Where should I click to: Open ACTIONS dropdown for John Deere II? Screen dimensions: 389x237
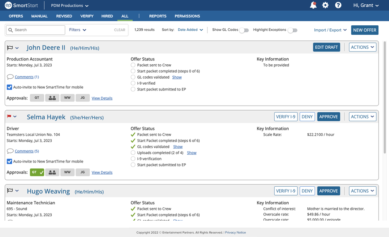363,47
